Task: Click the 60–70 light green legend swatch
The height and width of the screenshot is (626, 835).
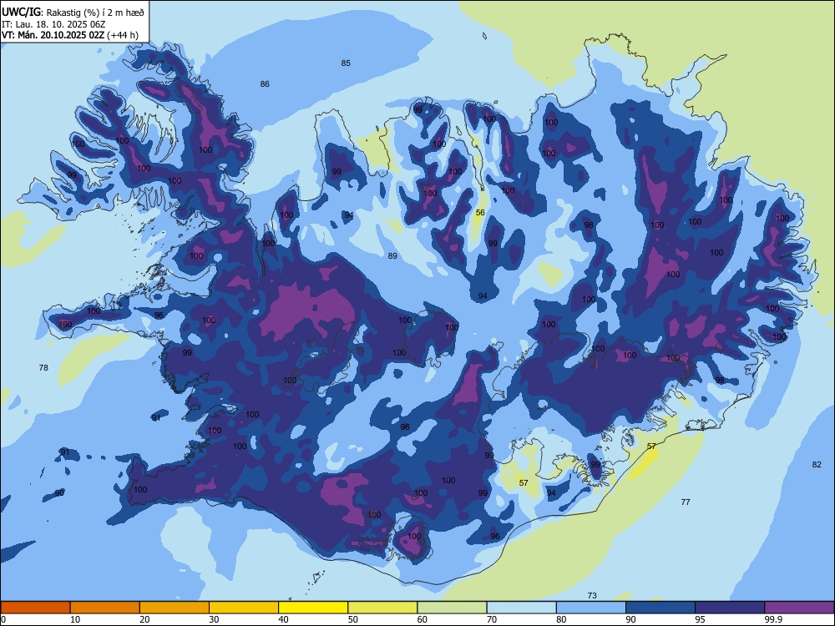Action: tap(452, 608)
